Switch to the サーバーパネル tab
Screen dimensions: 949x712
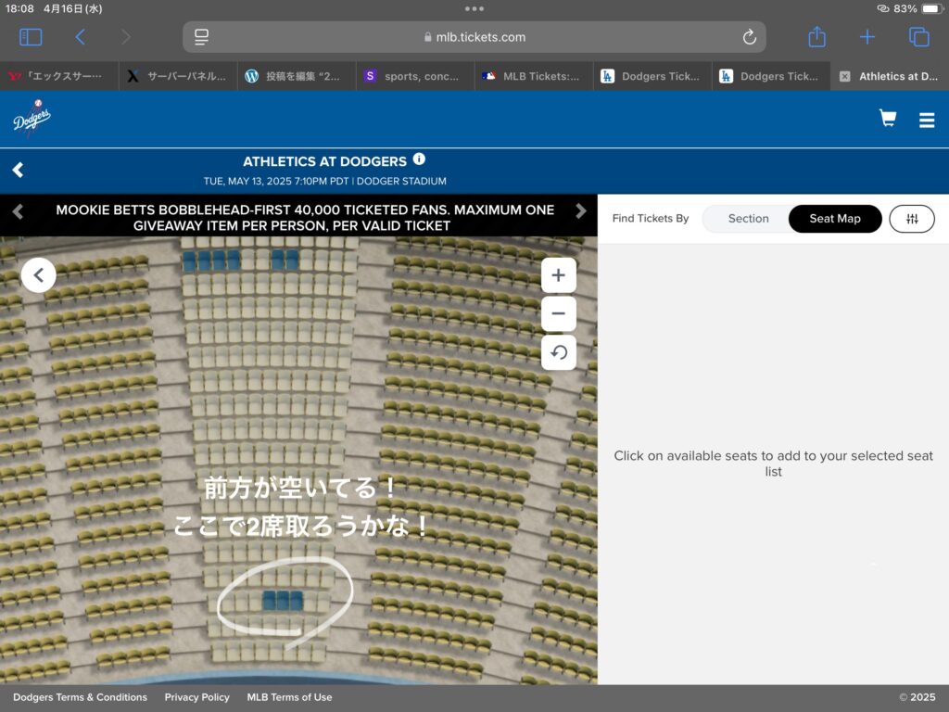[177, 76]
